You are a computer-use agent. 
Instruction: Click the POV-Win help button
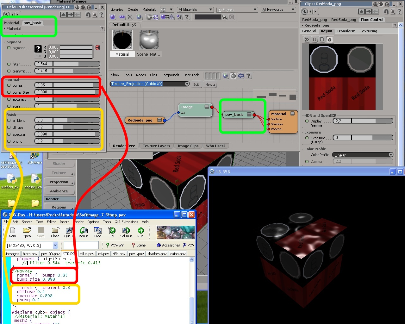click(115, 245)
